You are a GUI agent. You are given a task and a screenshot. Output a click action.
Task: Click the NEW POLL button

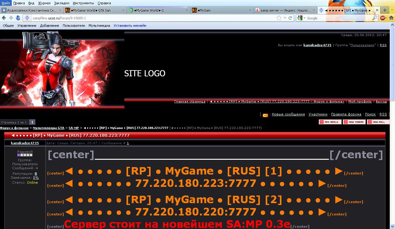[x=378, y=122]
